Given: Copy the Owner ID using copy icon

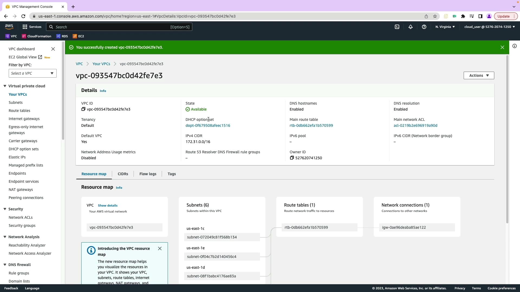Looking at the screenshot, I should [x=292, y=158].
